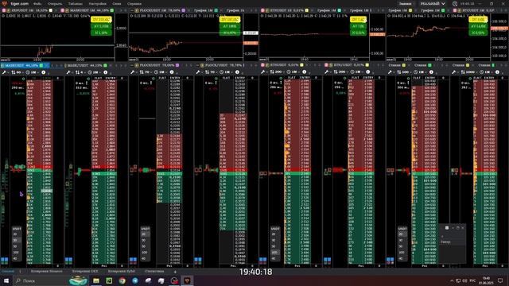Click info icon in MASK/USDT order book toolbar
The image size is (509, 286).
click(106, 72)
